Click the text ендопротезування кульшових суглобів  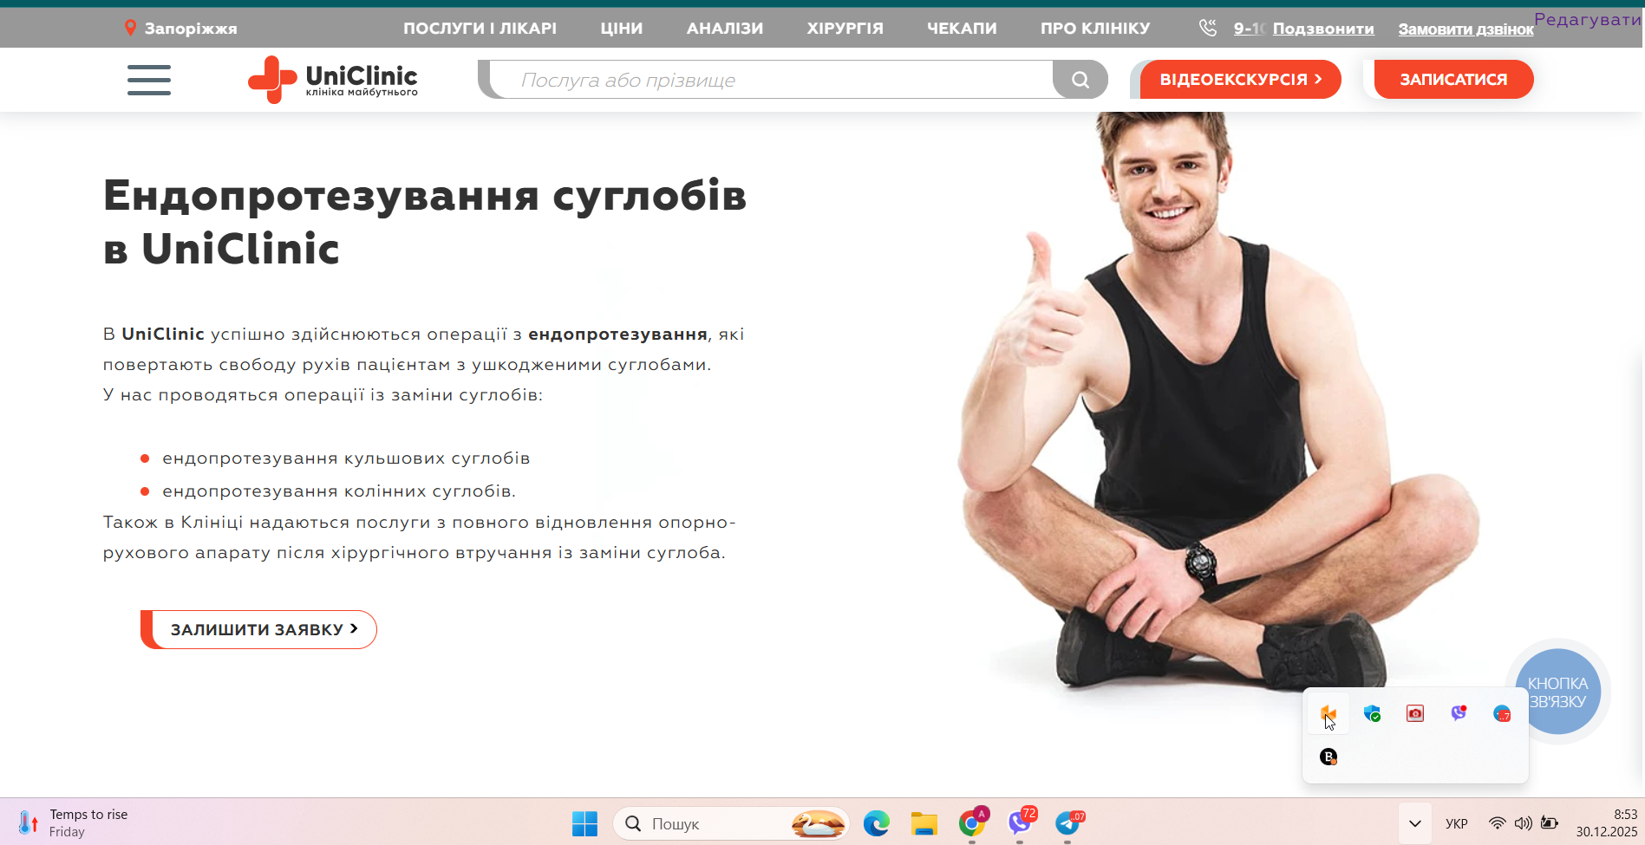pos(346,458)
